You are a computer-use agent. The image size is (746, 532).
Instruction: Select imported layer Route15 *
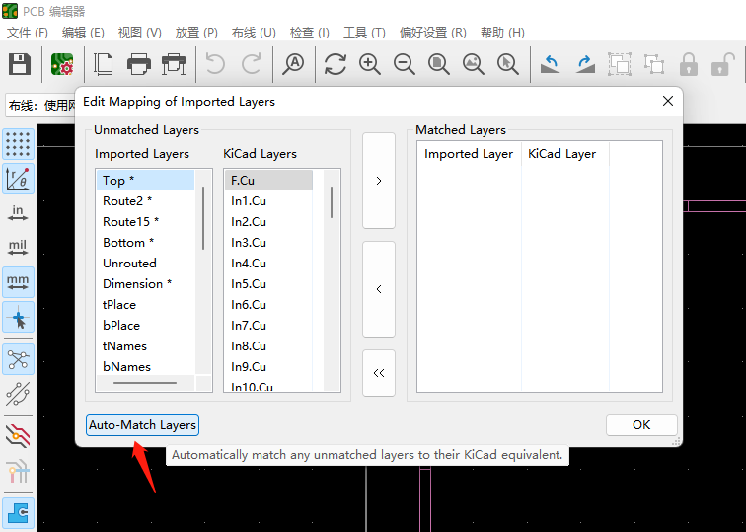[146, 222]
